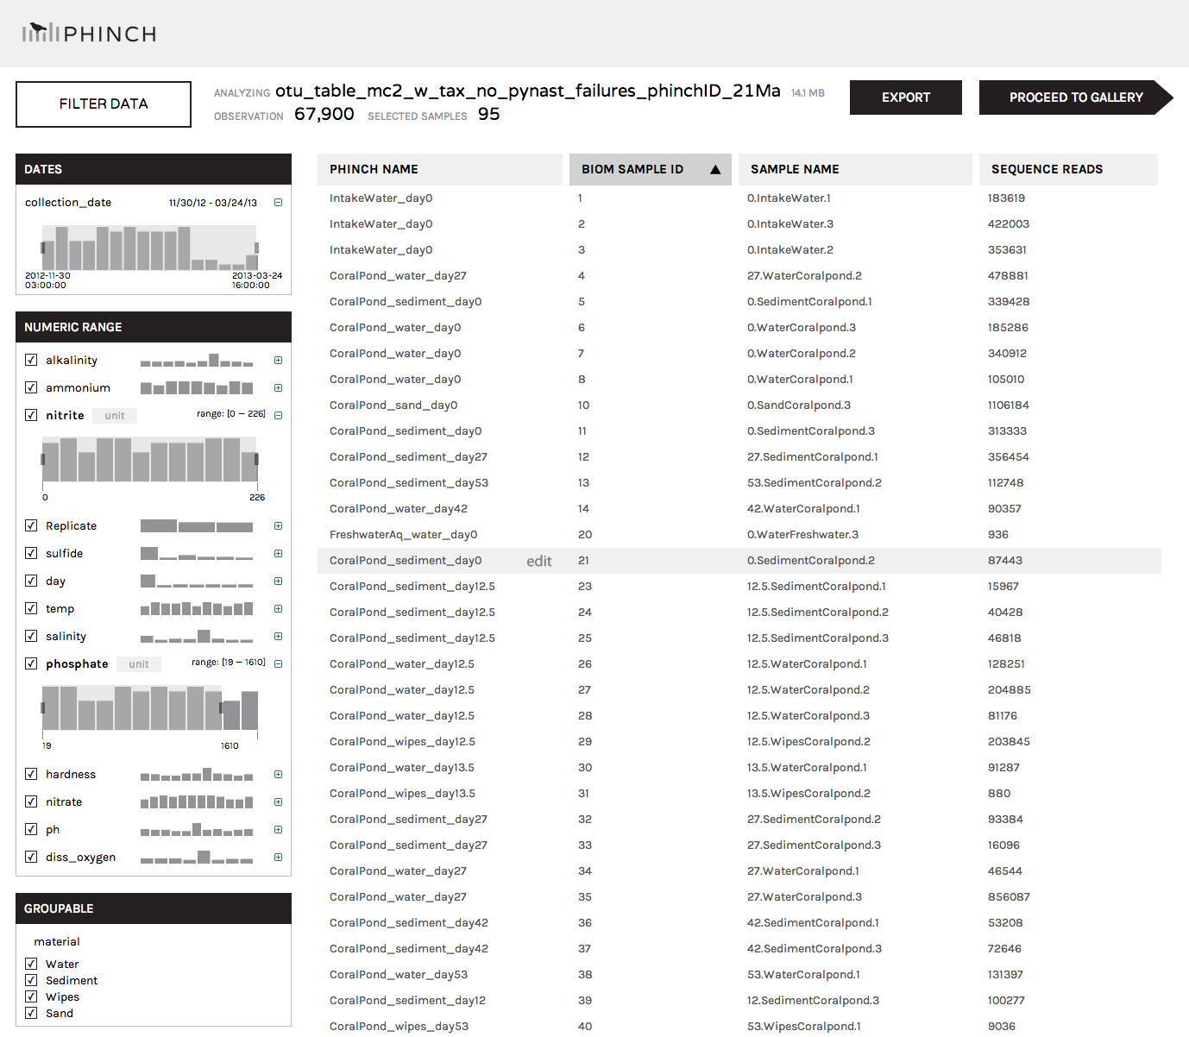This screenshot has width=1189, height=1037.
Task: Click the Phinch logo
Action: (89, 34)
